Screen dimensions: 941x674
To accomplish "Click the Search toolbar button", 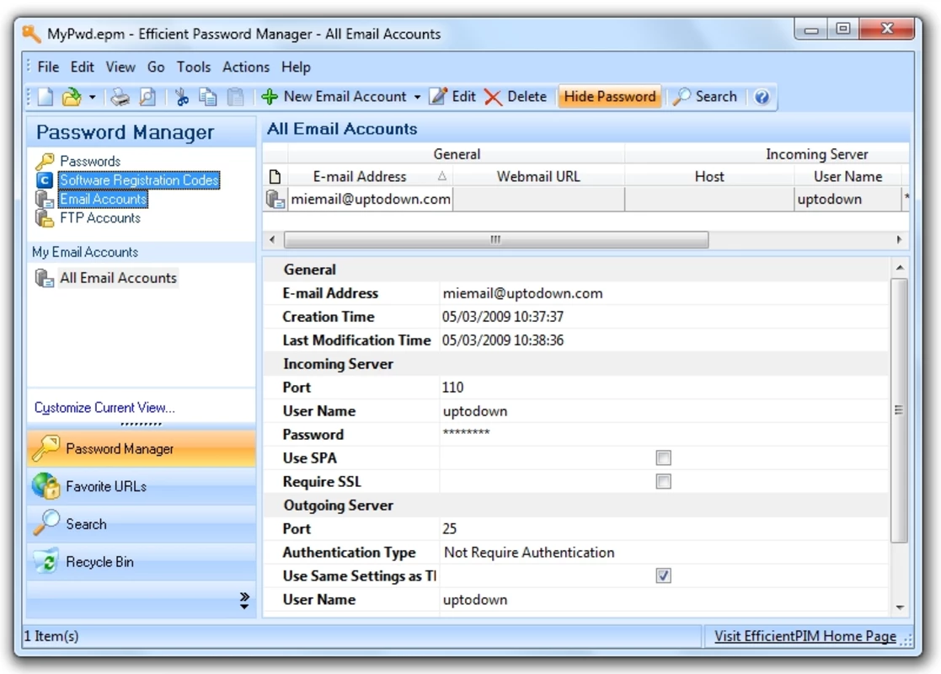I will (704, 97).
